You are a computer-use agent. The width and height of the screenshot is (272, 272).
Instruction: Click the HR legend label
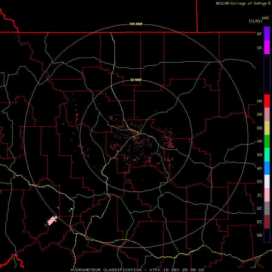[x=259, y=141]
